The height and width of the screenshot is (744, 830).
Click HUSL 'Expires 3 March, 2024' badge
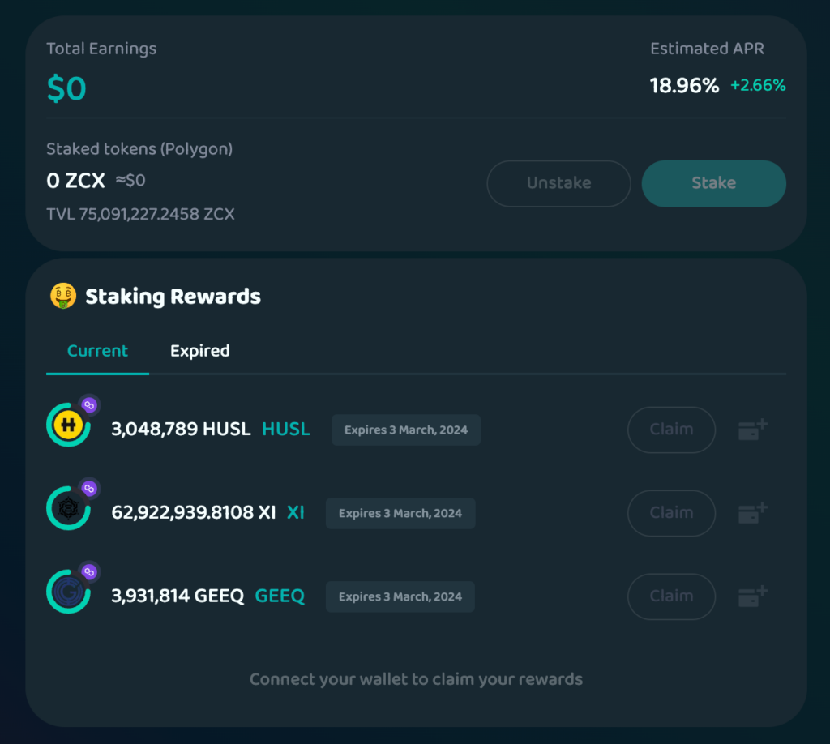click(x=406, y=430)
